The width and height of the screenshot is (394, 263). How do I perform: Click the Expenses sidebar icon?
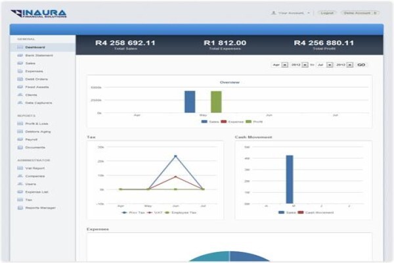[20, 71]
